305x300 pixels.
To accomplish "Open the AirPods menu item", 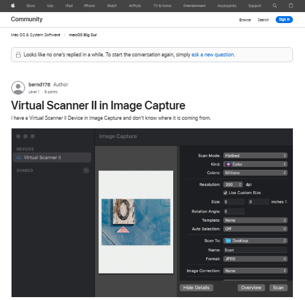I will [x=135, y=6].
